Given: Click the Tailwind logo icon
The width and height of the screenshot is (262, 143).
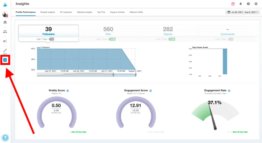Looking at the screenshot, I should coord(5,4).
